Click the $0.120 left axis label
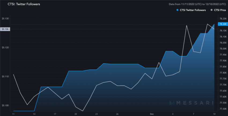 click(5, 47)
